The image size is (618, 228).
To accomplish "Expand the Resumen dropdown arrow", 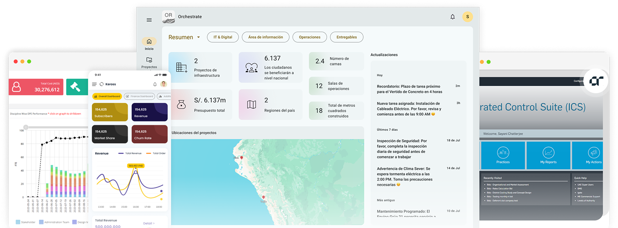I will point(198,37).
